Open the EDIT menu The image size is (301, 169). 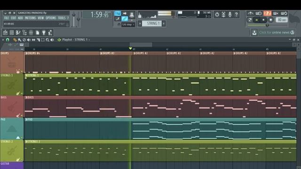[x=13, y=18]
